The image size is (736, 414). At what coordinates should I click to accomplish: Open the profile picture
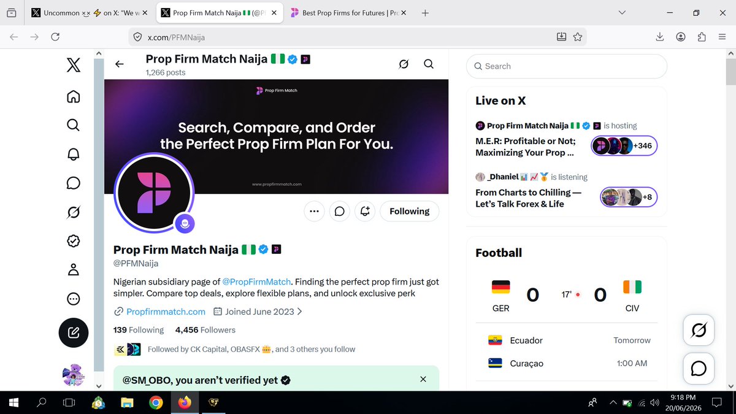pyautogui.click(x=155, y=191)
